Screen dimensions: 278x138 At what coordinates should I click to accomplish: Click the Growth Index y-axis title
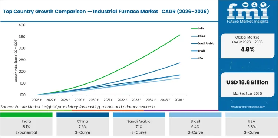coord(16,60)
